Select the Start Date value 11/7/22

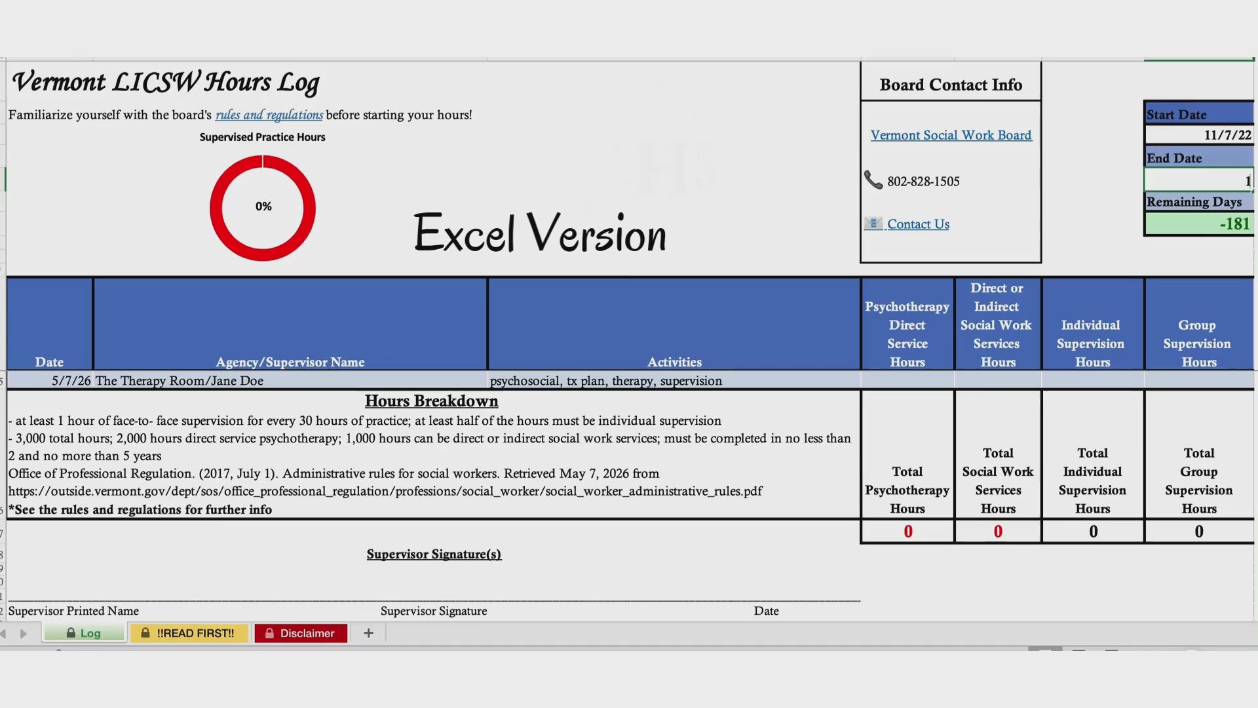pos(1199,135)
